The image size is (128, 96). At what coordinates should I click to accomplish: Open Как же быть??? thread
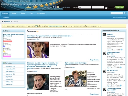pyautogui.click(x=112, y=70)
